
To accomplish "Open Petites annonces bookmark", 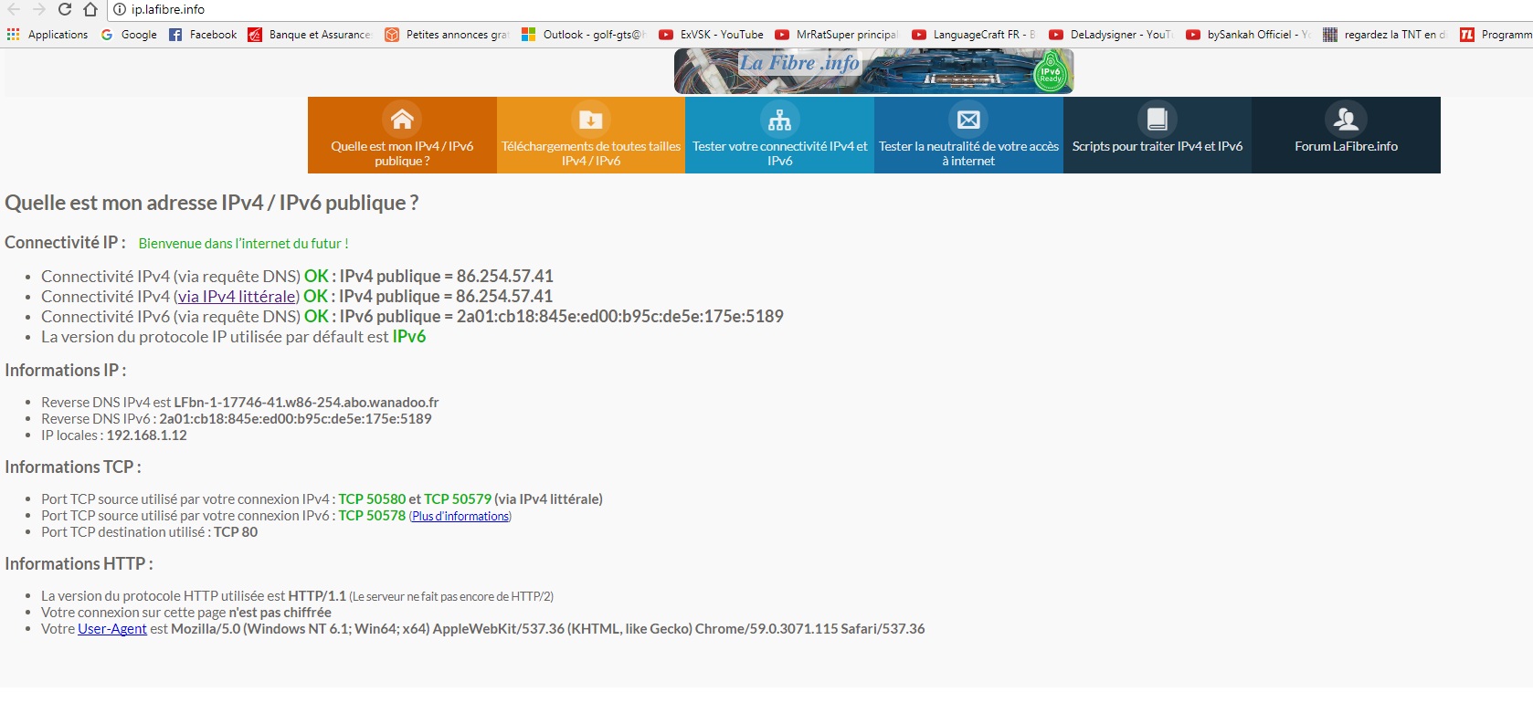I will (447, 35).
